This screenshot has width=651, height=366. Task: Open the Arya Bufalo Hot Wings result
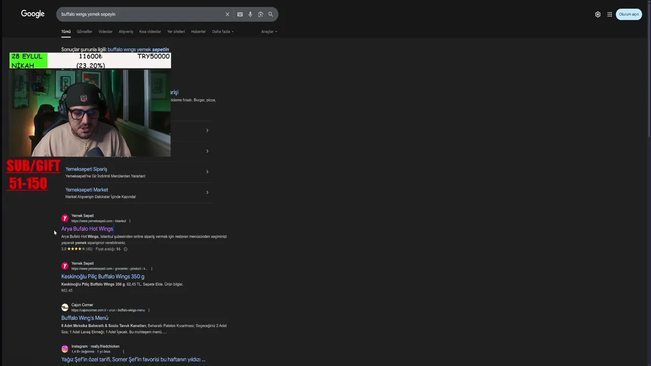(x=87, y=229)
